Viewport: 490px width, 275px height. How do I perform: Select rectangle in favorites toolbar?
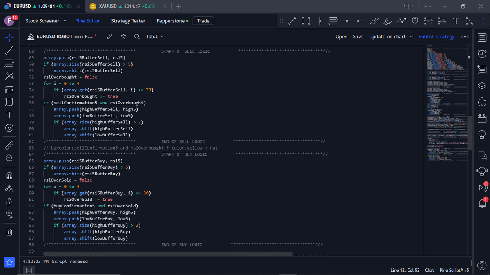tap(306, 21)
